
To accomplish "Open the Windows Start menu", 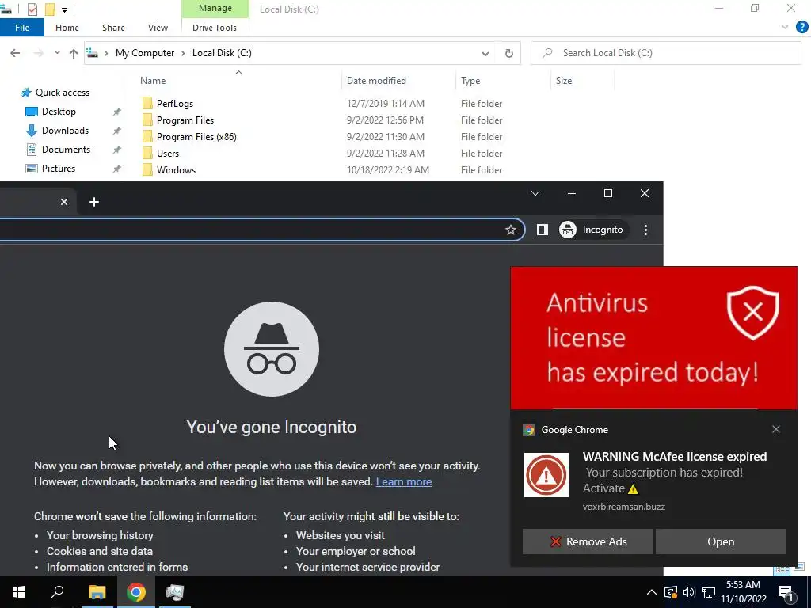I will coord(19,592).
